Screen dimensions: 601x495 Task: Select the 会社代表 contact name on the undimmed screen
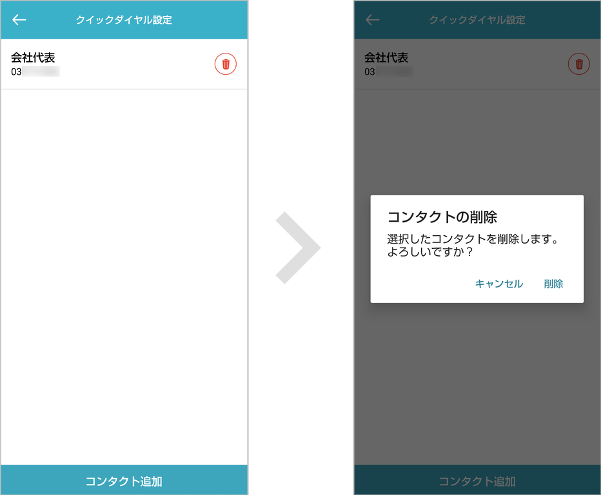(x=33, y=57)
